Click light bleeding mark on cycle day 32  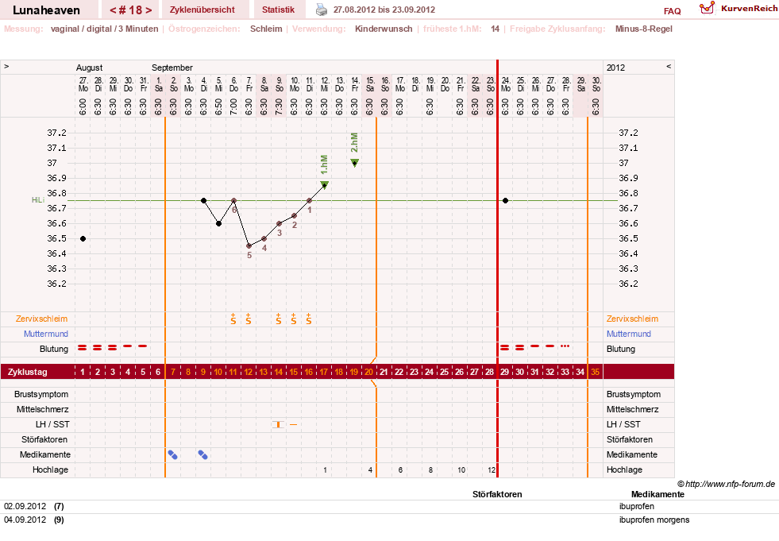tap(550, 346)
